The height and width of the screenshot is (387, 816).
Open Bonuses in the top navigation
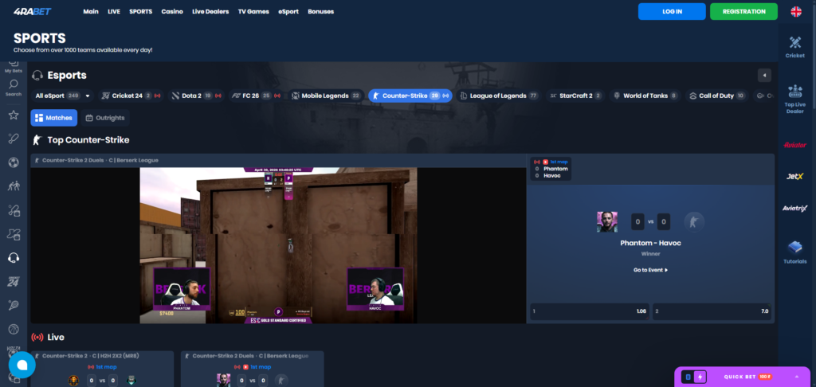[320, 11]
